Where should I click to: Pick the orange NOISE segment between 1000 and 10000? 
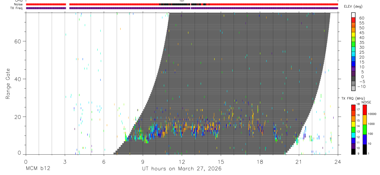click(x=365, y=119)
